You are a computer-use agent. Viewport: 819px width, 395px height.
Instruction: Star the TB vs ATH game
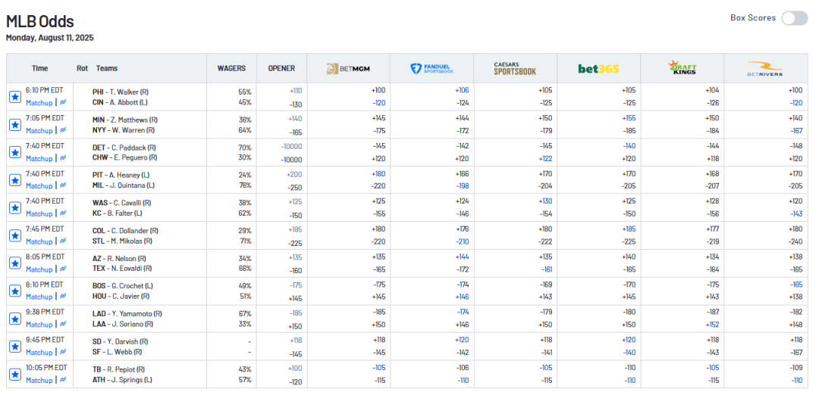coord(14,375)
